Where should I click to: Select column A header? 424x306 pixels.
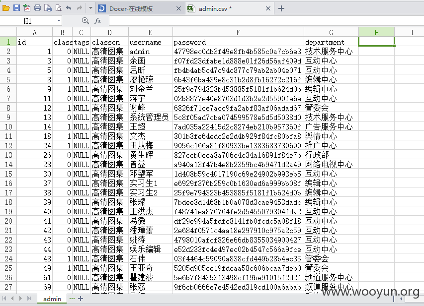(x=35, y=33)
